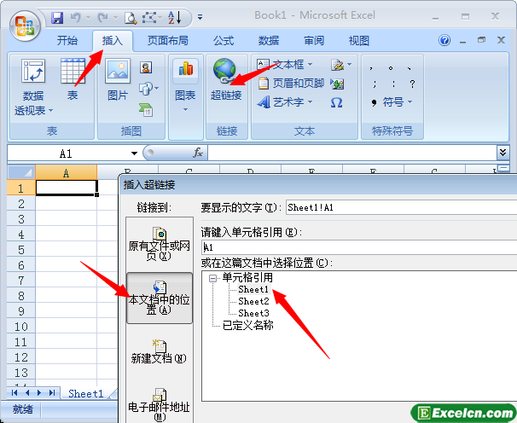Image resolution: width=517 pixels, height=423 pixels.
Task: Click the 请键入单元格引用 field
Action: coord(359,247)
